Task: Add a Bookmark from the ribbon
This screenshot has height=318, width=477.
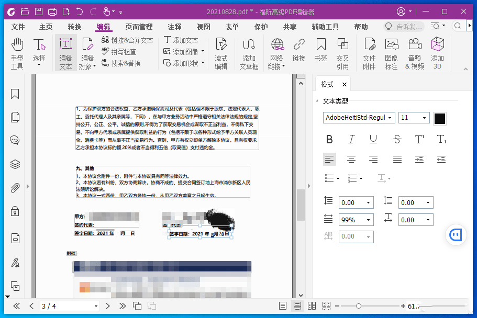Action: pos(321,50)
